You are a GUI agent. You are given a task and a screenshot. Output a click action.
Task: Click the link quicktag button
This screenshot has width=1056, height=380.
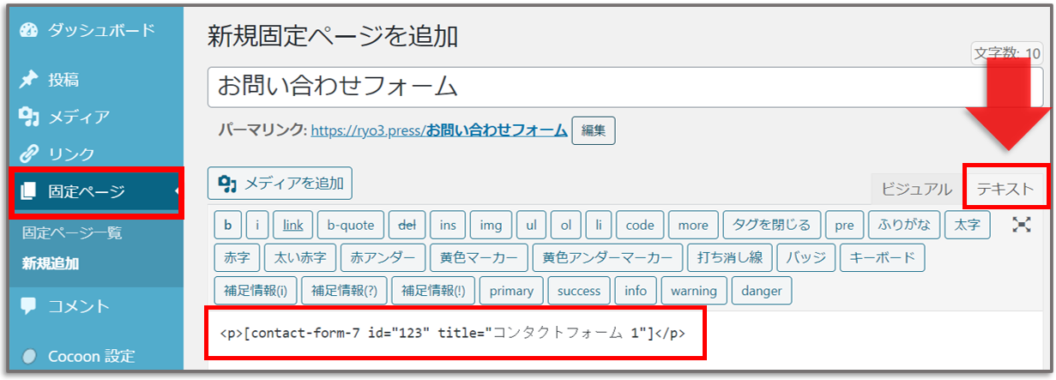[293, 225]
